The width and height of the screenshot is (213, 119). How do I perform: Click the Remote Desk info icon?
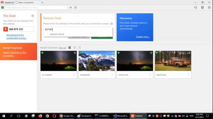tap(111, 24)
